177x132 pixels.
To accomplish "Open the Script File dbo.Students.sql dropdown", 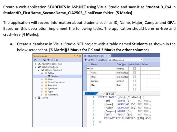I will pyautogui.click(x=142, y=60).
